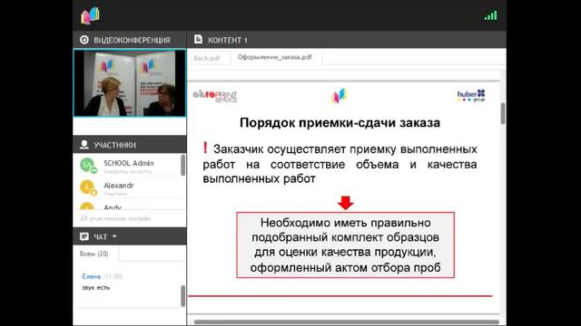Viewport: 581px width, 326px height.
Task: Click the slide vertical scrollbar
Action: (x=503, y=113)
